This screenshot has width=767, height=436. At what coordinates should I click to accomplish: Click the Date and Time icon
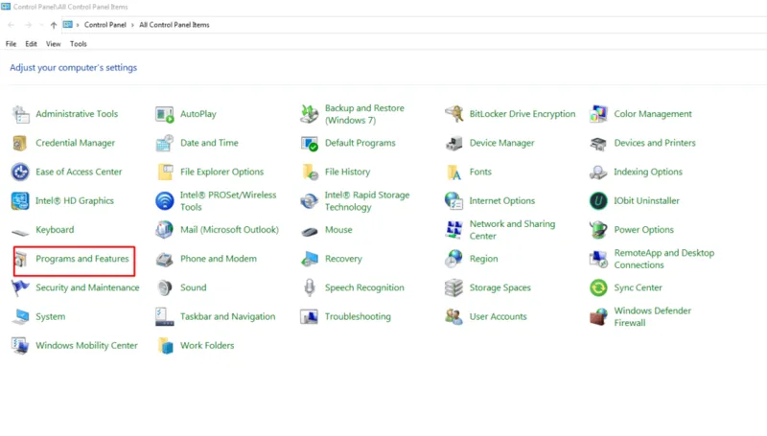(x=165, y=143)
